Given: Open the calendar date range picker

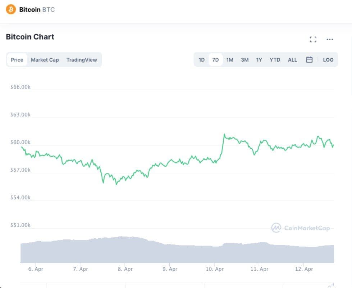Looking at the screenshot, I should pos(309,60).
